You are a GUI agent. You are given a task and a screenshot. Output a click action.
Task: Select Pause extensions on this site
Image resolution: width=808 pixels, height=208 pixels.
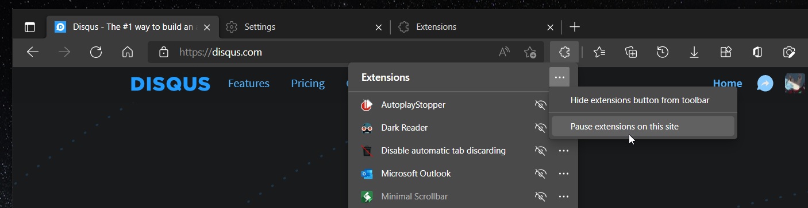[643, 127]
